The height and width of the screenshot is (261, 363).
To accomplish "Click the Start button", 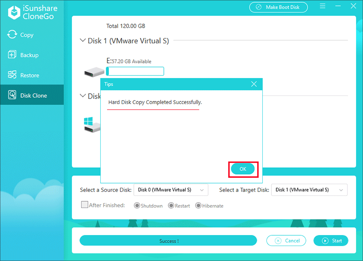I will (x=331, y=241).
